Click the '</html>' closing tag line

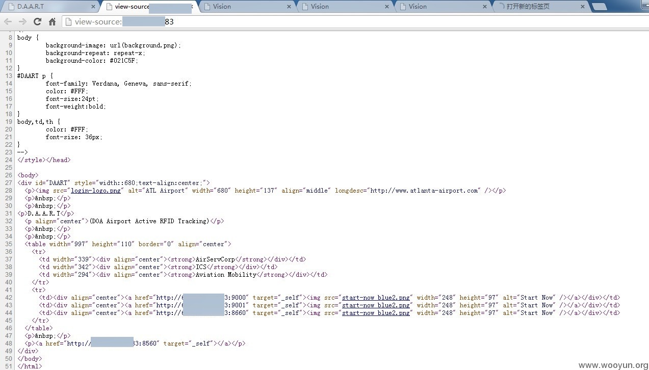tap(30, 366)
